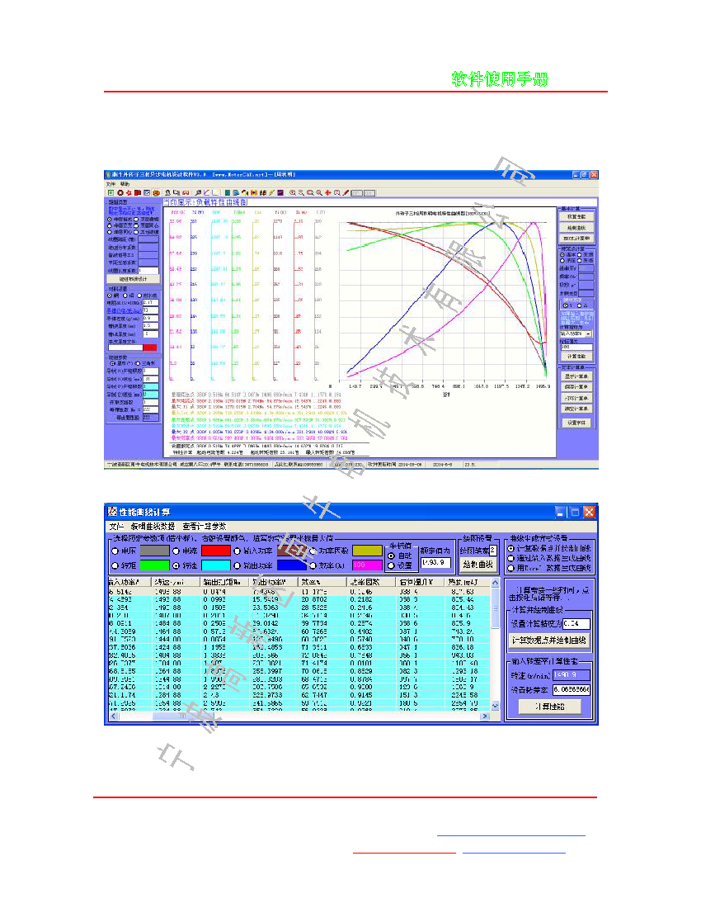Click the purple chart icon in toolbar
The height and width of the screenshot is (908, 701).
click(280, 192)
